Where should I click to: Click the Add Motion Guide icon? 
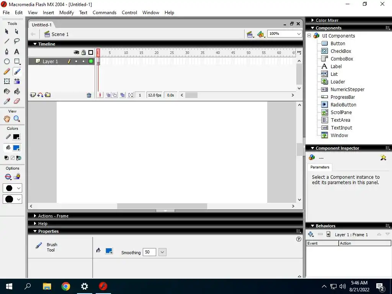click(x=40, y=95)
